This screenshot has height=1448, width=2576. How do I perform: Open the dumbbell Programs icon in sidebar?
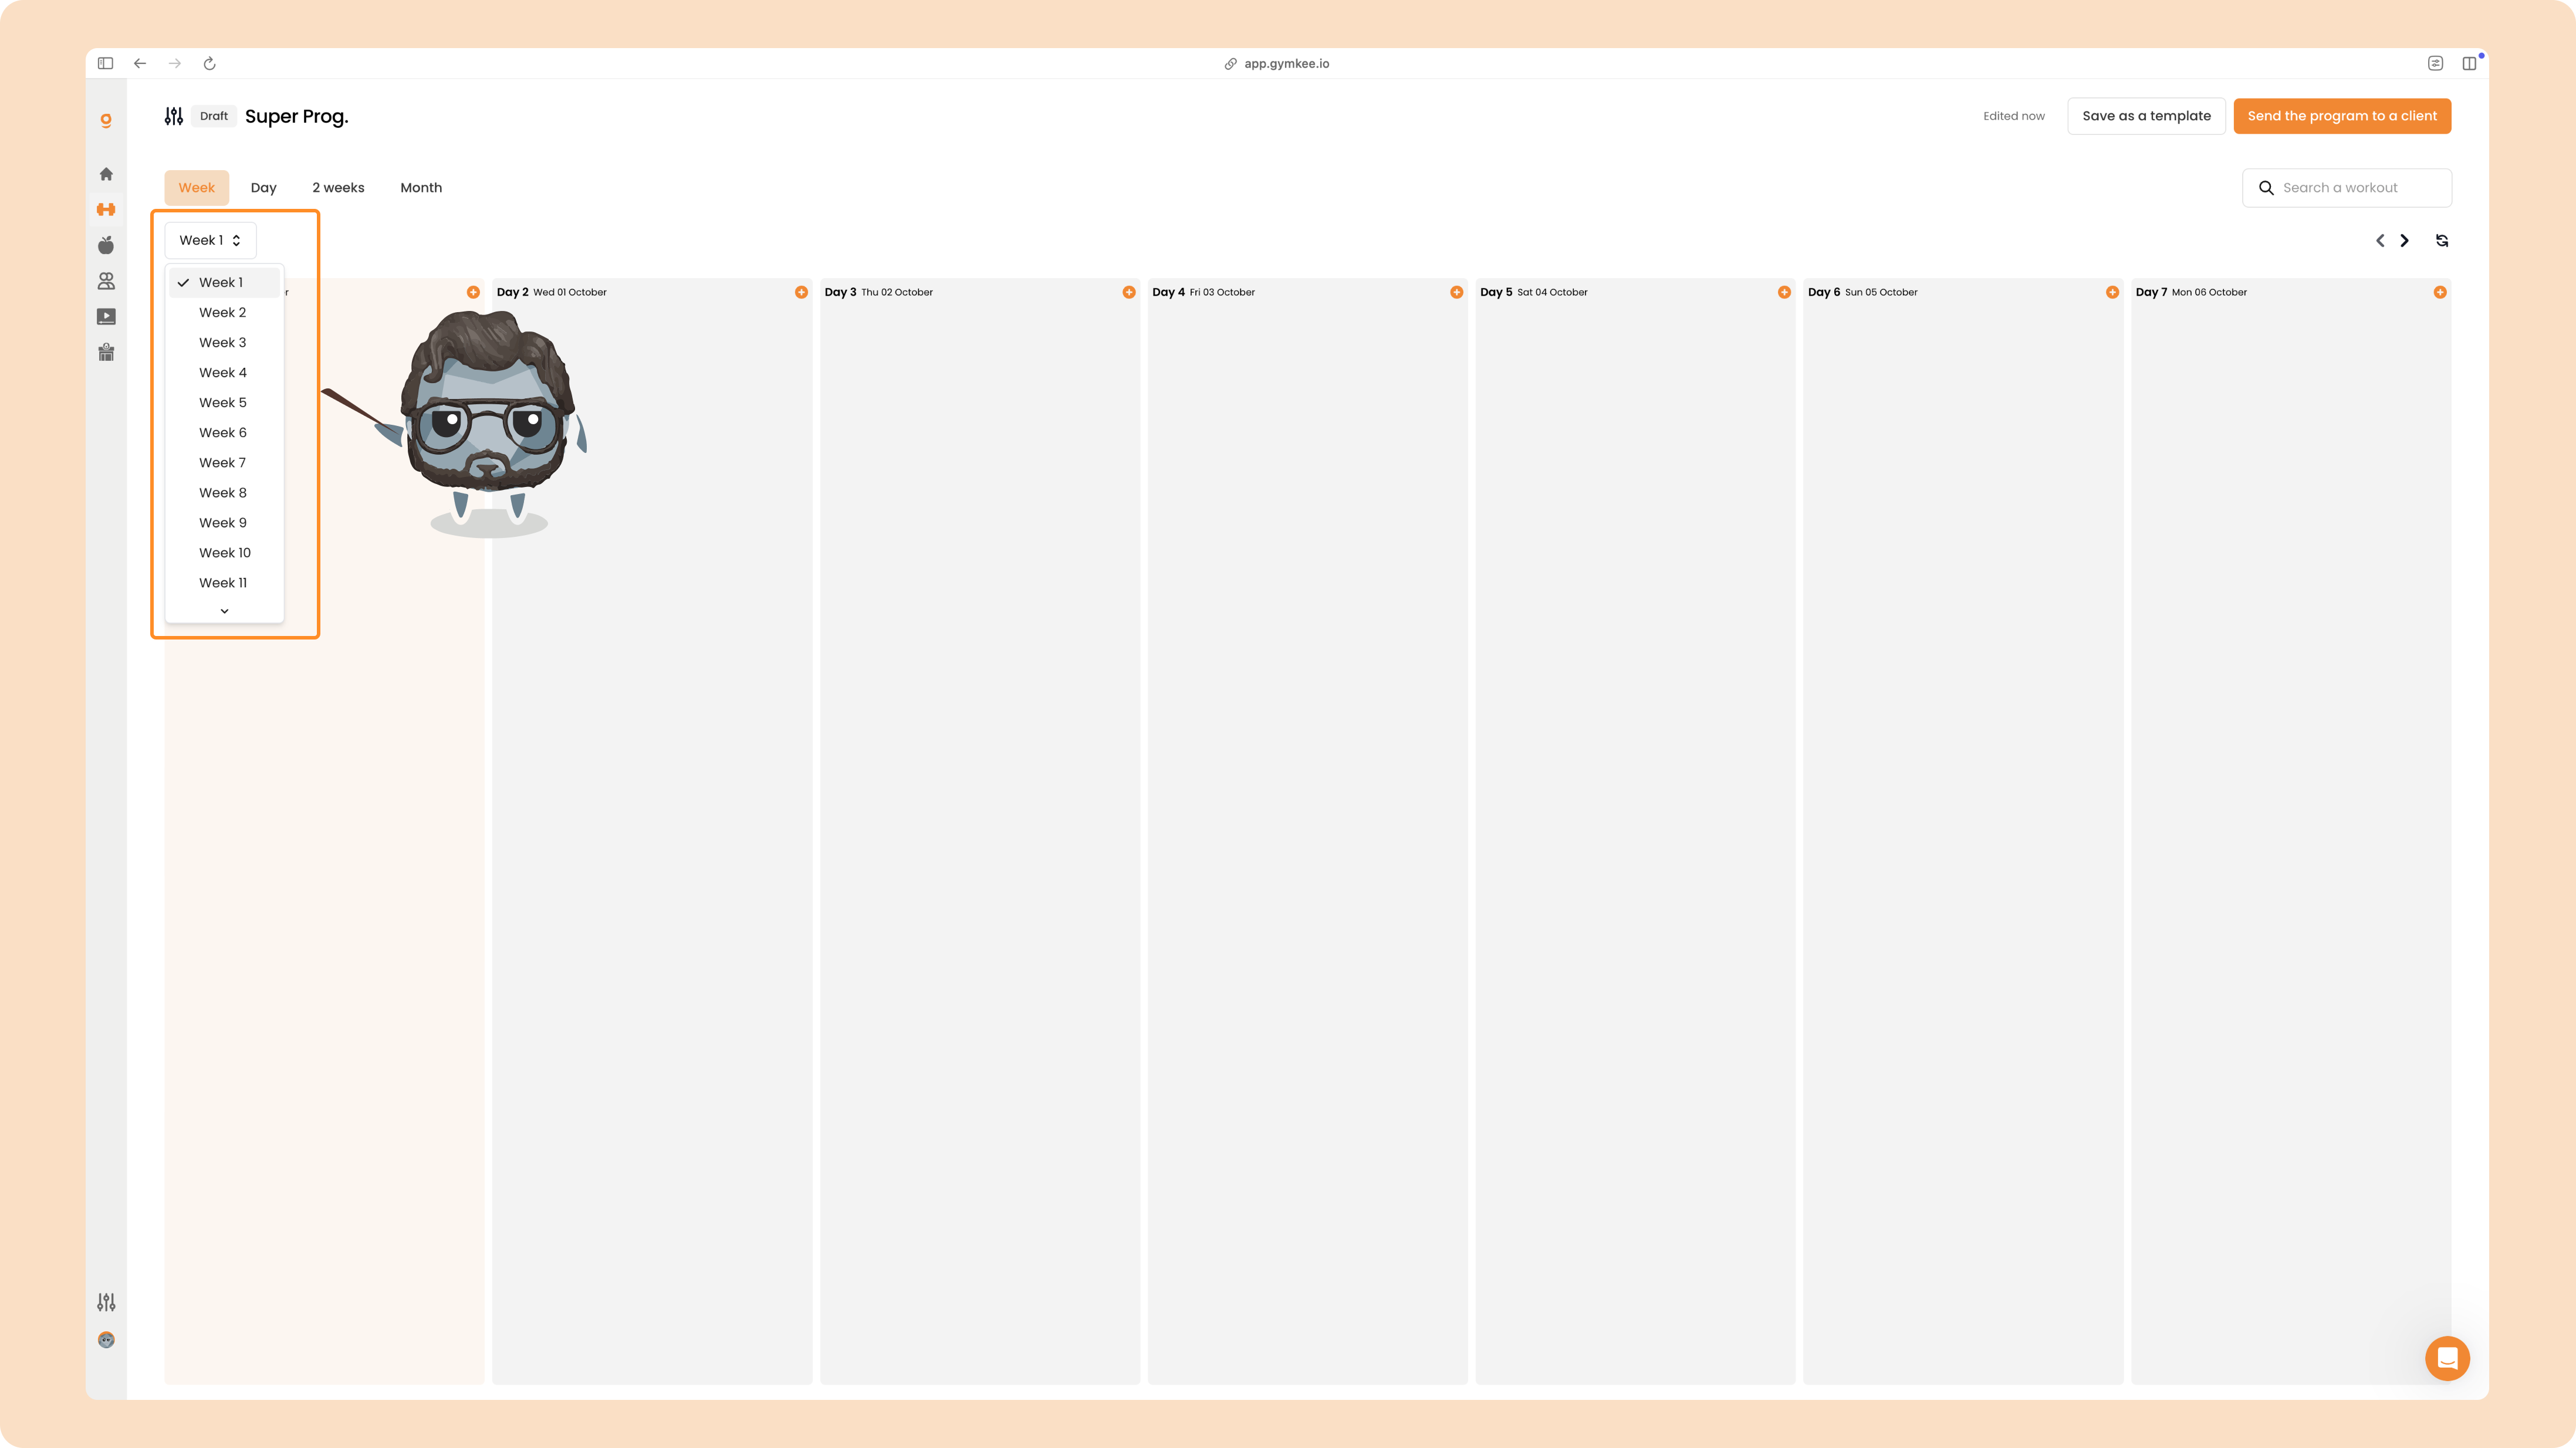point(106,209)
